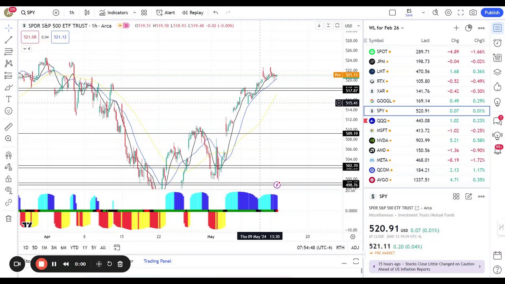The height and width of the screenshot is (284, 505).
Task: Open indicator templates grid
Action: pyautogui.click(x=144, y=13)
